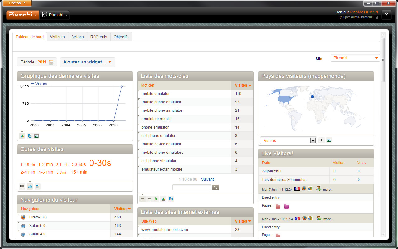Screen dimensions: 398x249
Task: Sort external sites by Visites column
Action: click(243, 221)
